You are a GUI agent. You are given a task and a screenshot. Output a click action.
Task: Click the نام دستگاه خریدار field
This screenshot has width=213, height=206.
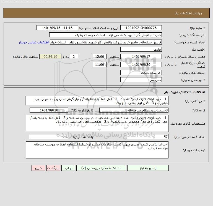click(105, 35)
